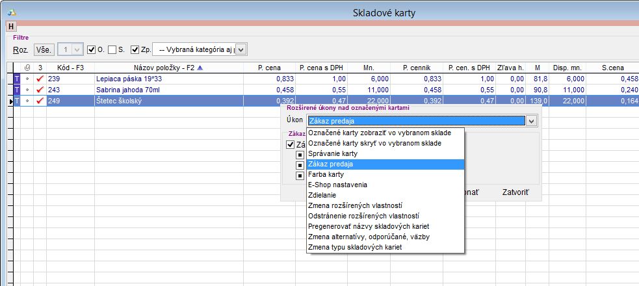Click the paperclip attachment column header
Screen dimensions: 639x286
pyautogui.click(x=27, y=67)
